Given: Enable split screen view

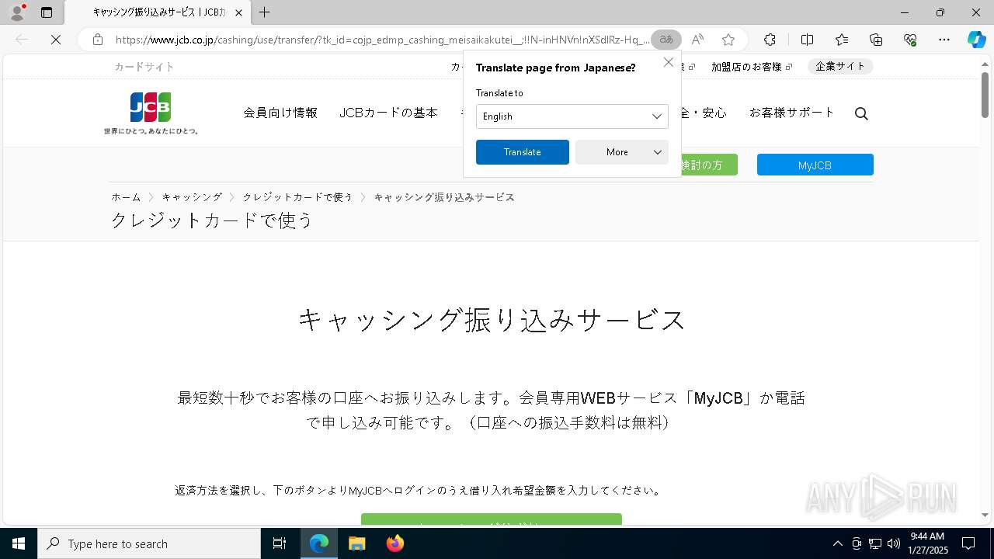Looking at the screenshot, I should click(807, 40).
